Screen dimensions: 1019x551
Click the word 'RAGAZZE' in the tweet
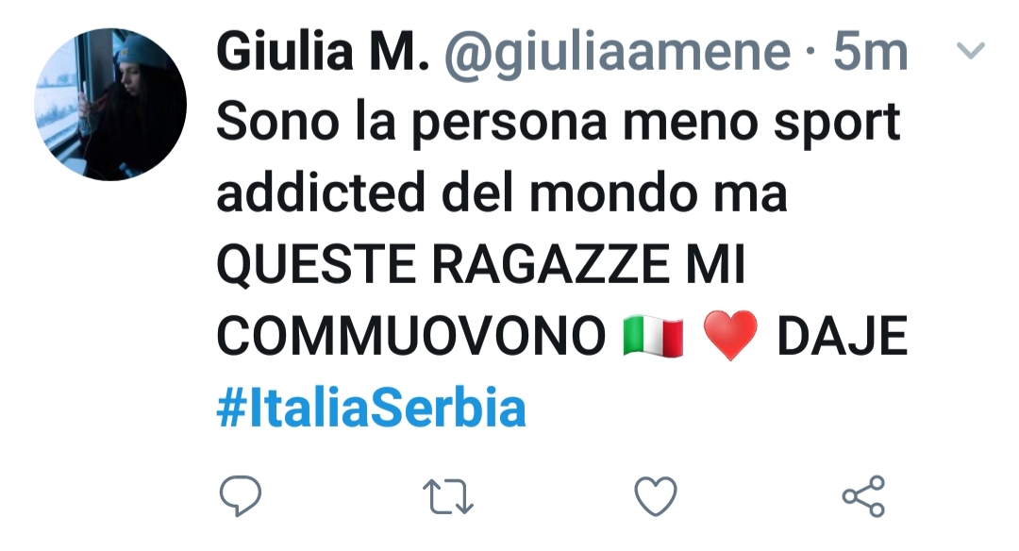[x=550, y=265]
